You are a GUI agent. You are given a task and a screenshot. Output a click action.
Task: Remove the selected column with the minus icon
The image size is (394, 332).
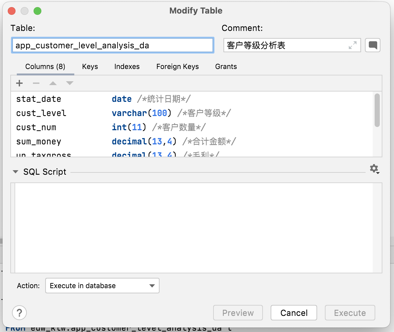click(x=36, y=83)
